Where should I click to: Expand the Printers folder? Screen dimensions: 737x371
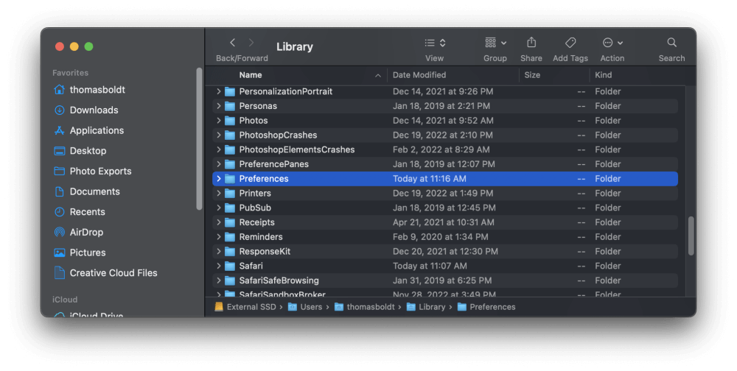pyautogui.click(x=219, y=194)
